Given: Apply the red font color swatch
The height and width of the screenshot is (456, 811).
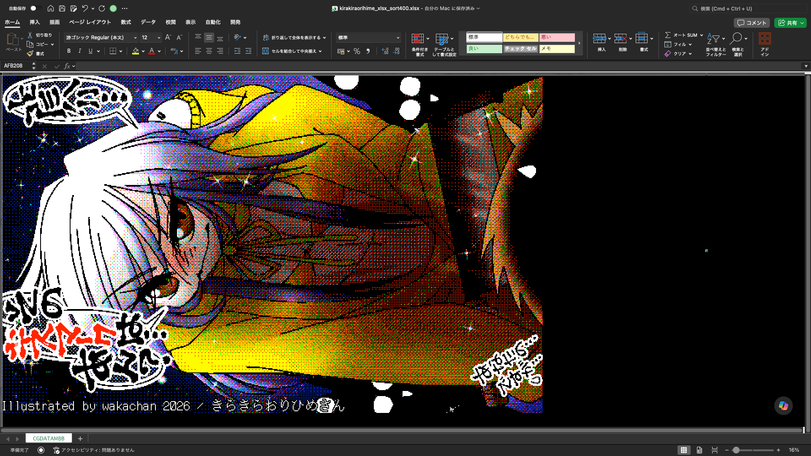Looking at the screenshot, I should tap(152, 51).
